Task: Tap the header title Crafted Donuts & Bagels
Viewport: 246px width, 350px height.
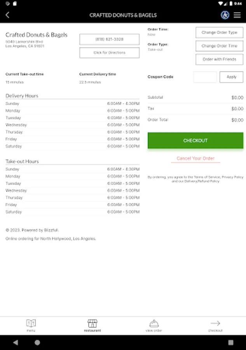Action: [123, 15]
